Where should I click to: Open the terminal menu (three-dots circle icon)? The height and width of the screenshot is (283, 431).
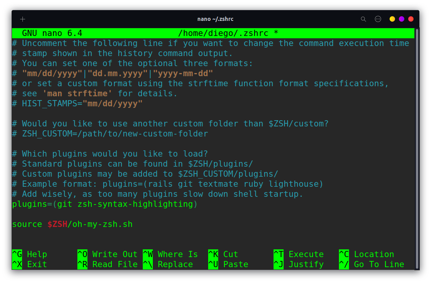pos(378,19)
